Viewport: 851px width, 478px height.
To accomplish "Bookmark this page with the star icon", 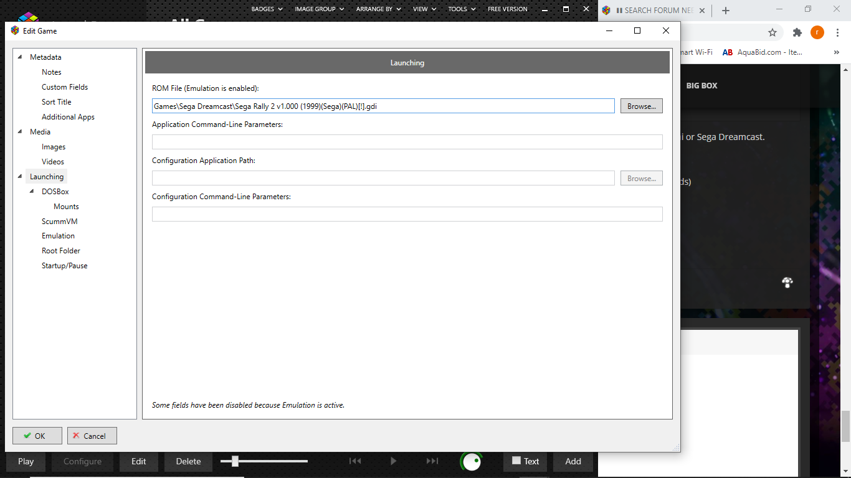I will point(773,32).
